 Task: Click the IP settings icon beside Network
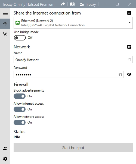point(129,47)
